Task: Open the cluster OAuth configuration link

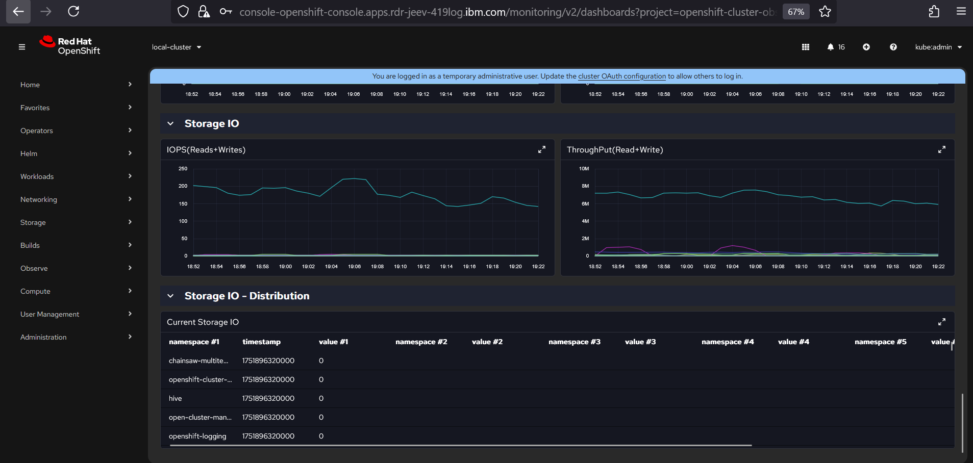Action: (621, 76)
